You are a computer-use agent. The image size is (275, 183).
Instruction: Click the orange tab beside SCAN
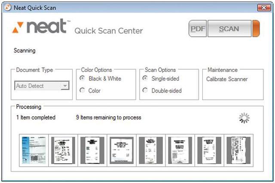(x=256, y=29)
